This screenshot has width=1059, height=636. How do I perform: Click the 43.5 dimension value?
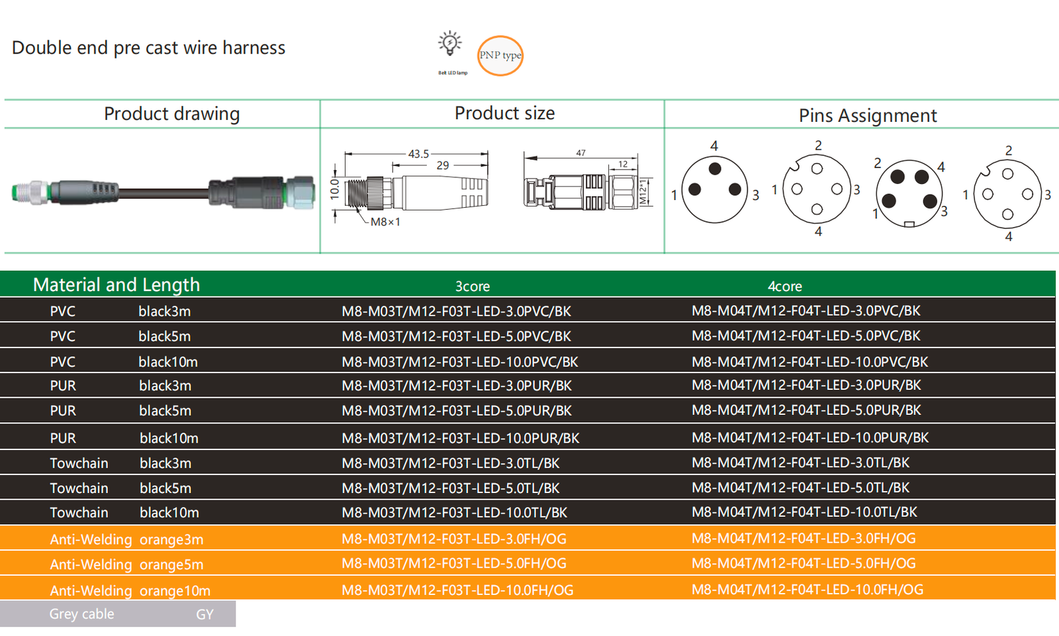(418, 154)
